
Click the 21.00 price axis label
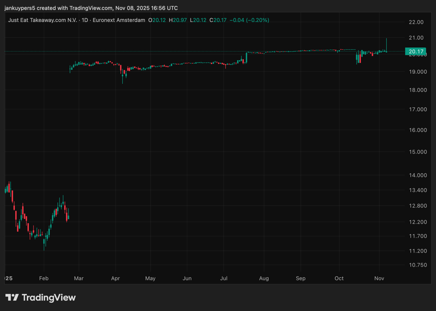(x=416, y=38)
